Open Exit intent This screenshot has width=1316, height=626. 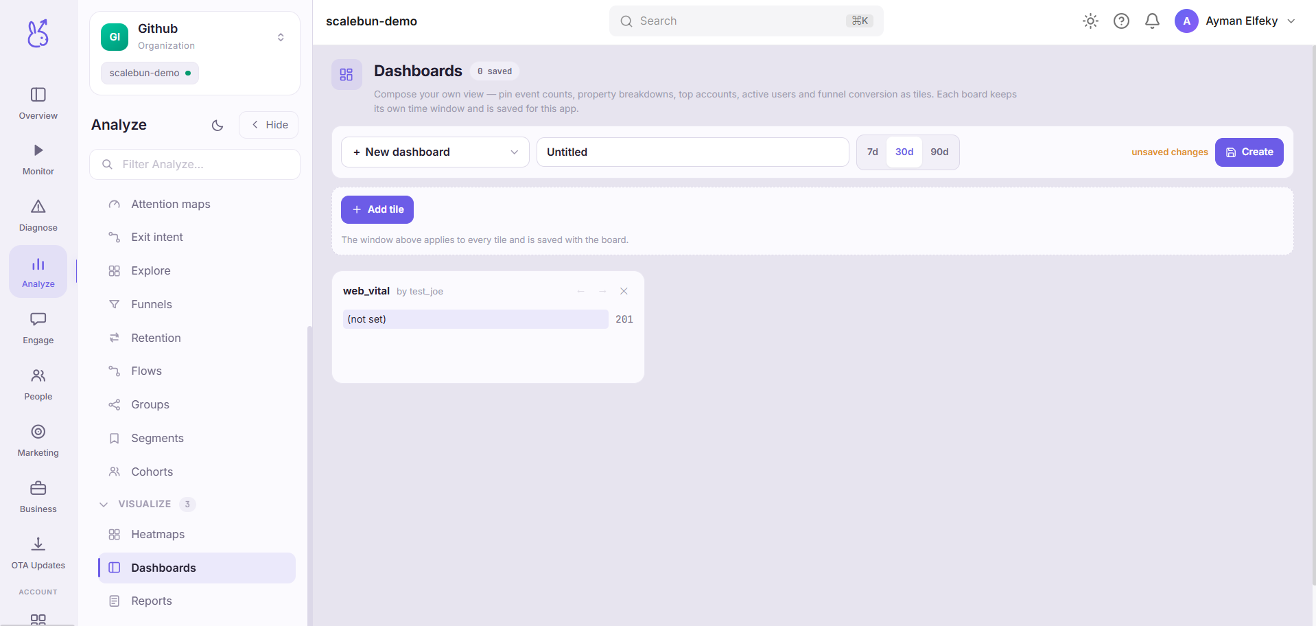point(197,237)
